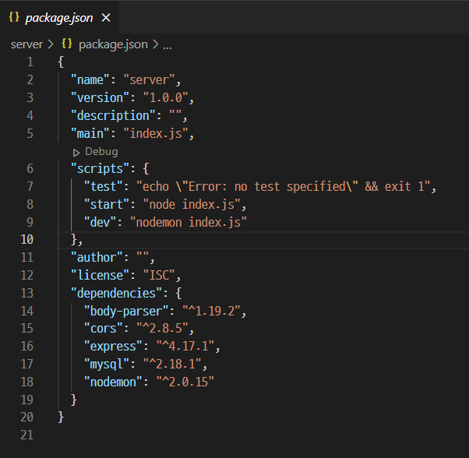Screen dimensions: 469x458
Task: Click the "author" key
Action: pos(97,257)
